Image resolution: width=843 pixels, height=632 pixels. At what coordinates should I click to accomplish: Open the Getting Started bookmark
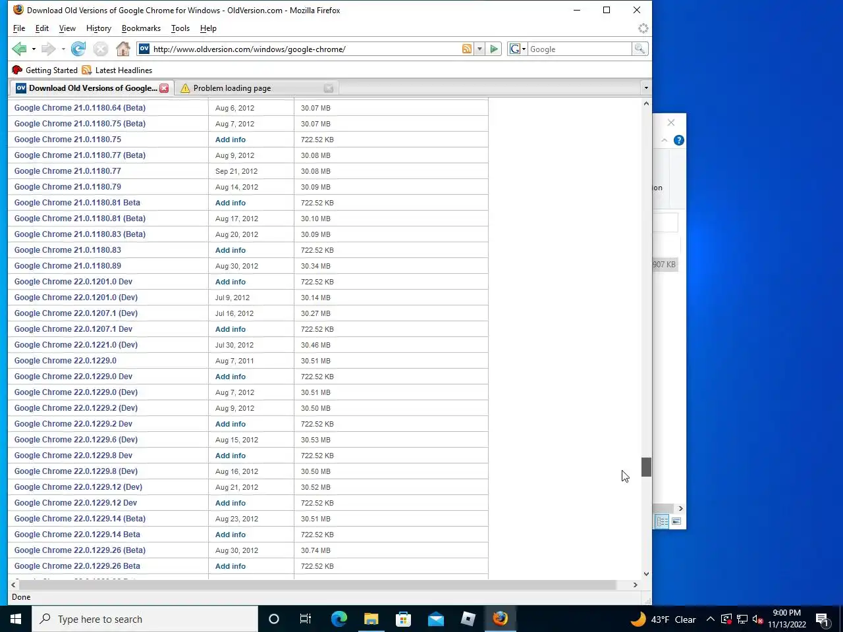click(44, 70)
